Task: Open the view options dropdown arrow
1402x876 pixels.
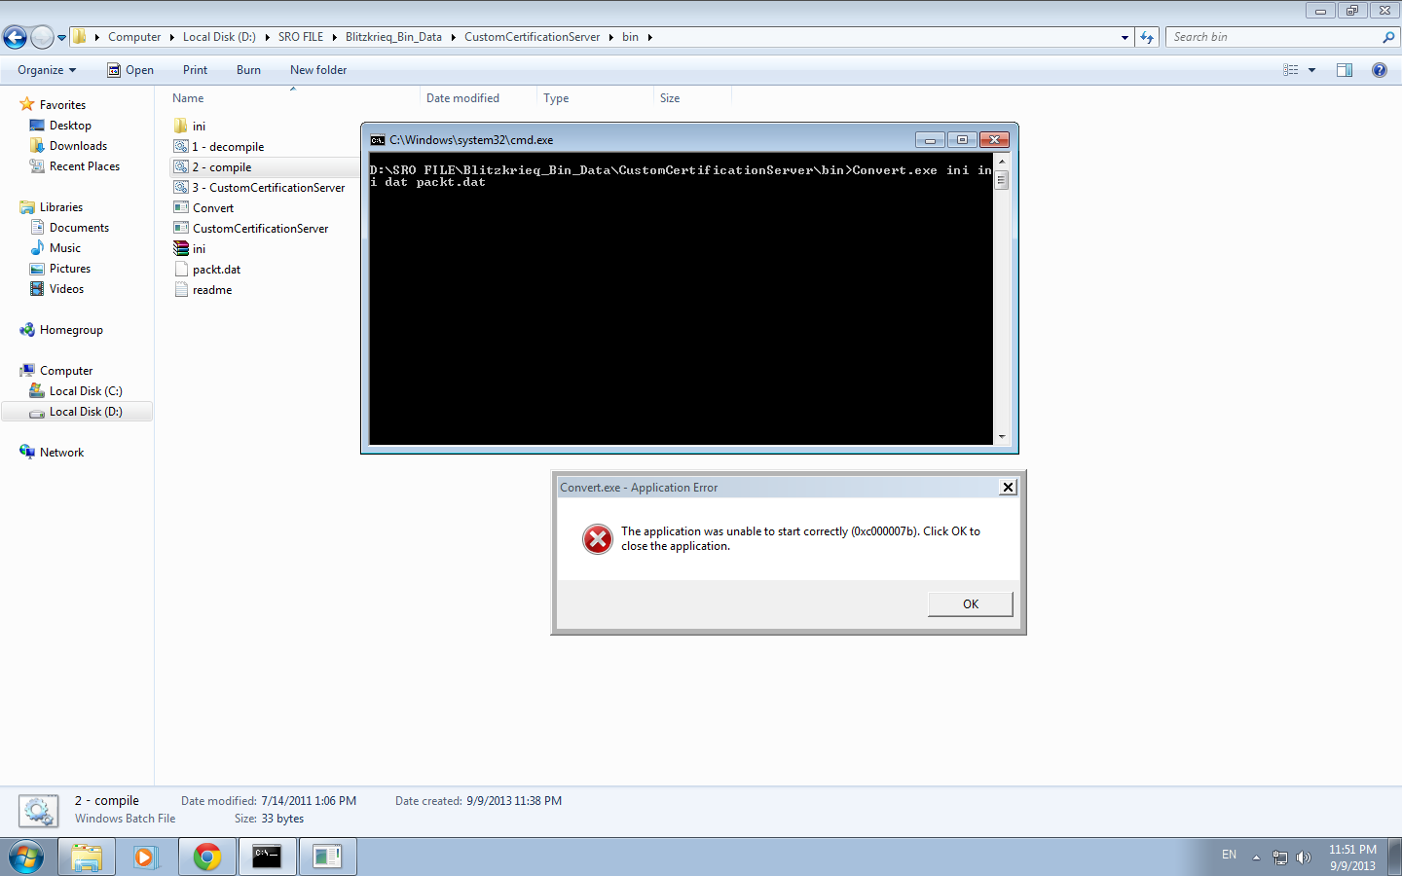Action: [x=1311, y=70]
